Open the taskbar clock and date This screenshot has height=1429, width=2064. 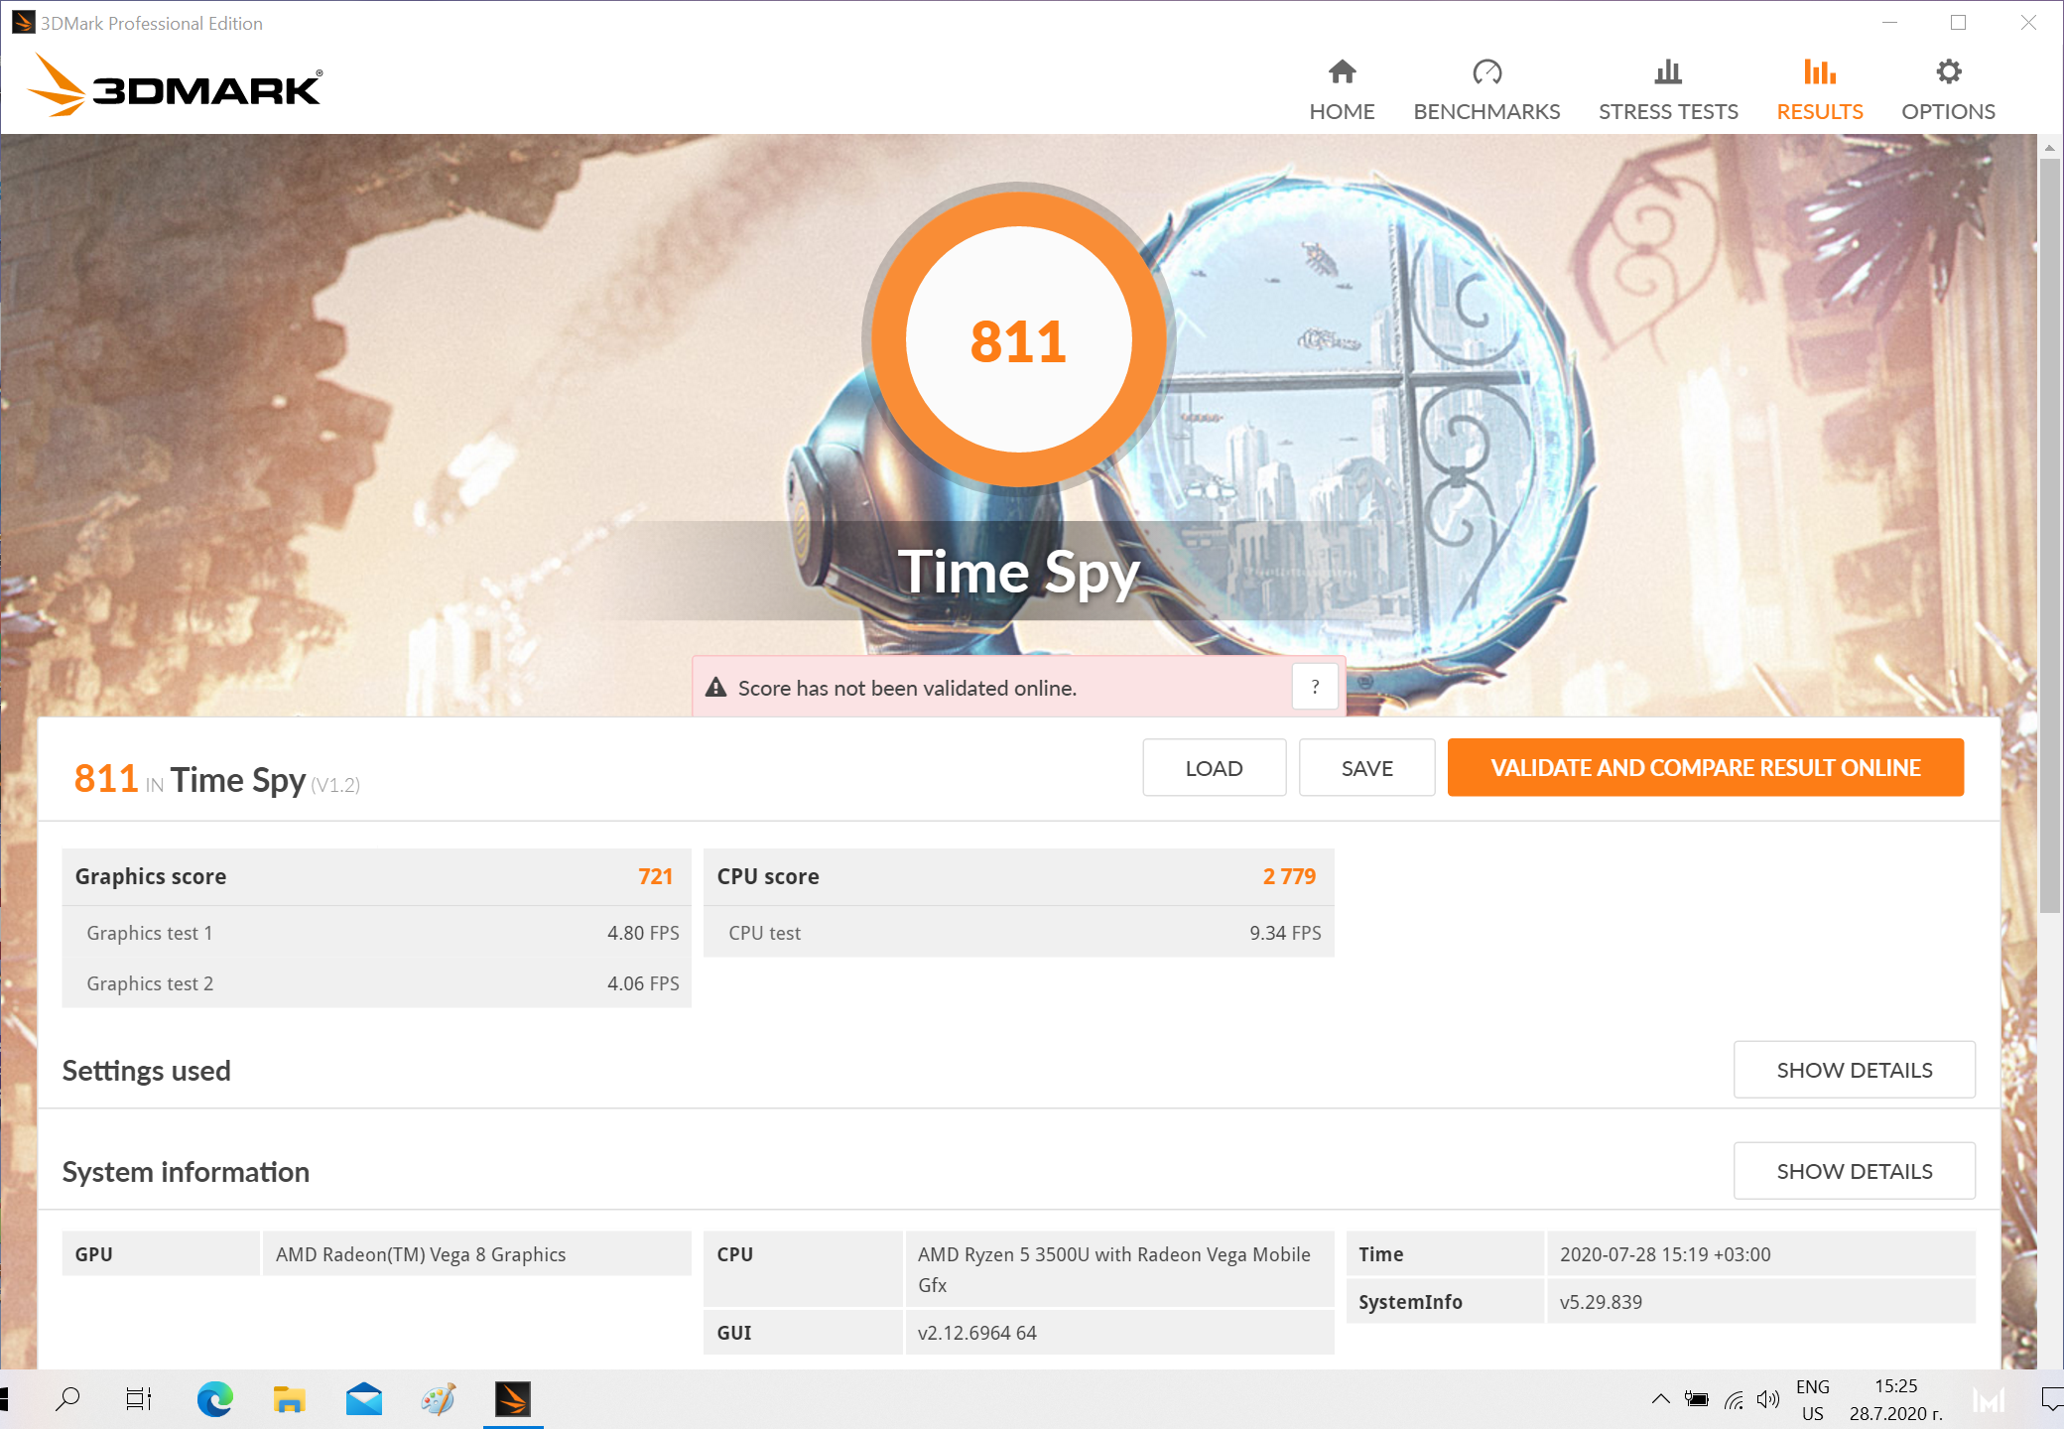click(x=1895, y=1399)
